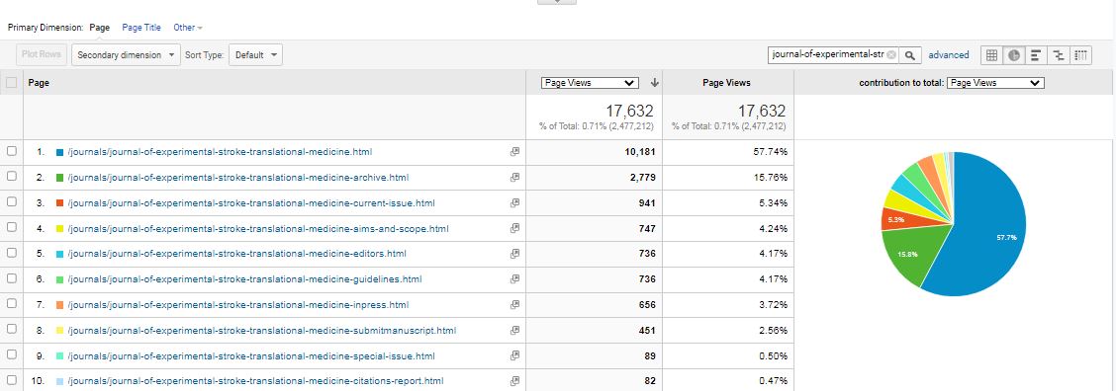Open the aims-and-scope.html page link
Image resolution: width=1116 pixels, height=391 pixels.
[257, 228]
